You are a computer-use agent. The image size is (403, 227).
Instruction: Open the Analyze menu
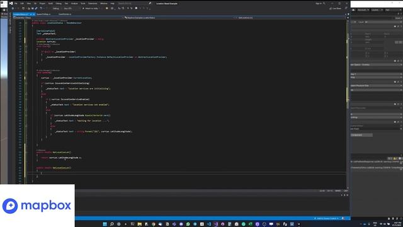click(x=74, y=4)
